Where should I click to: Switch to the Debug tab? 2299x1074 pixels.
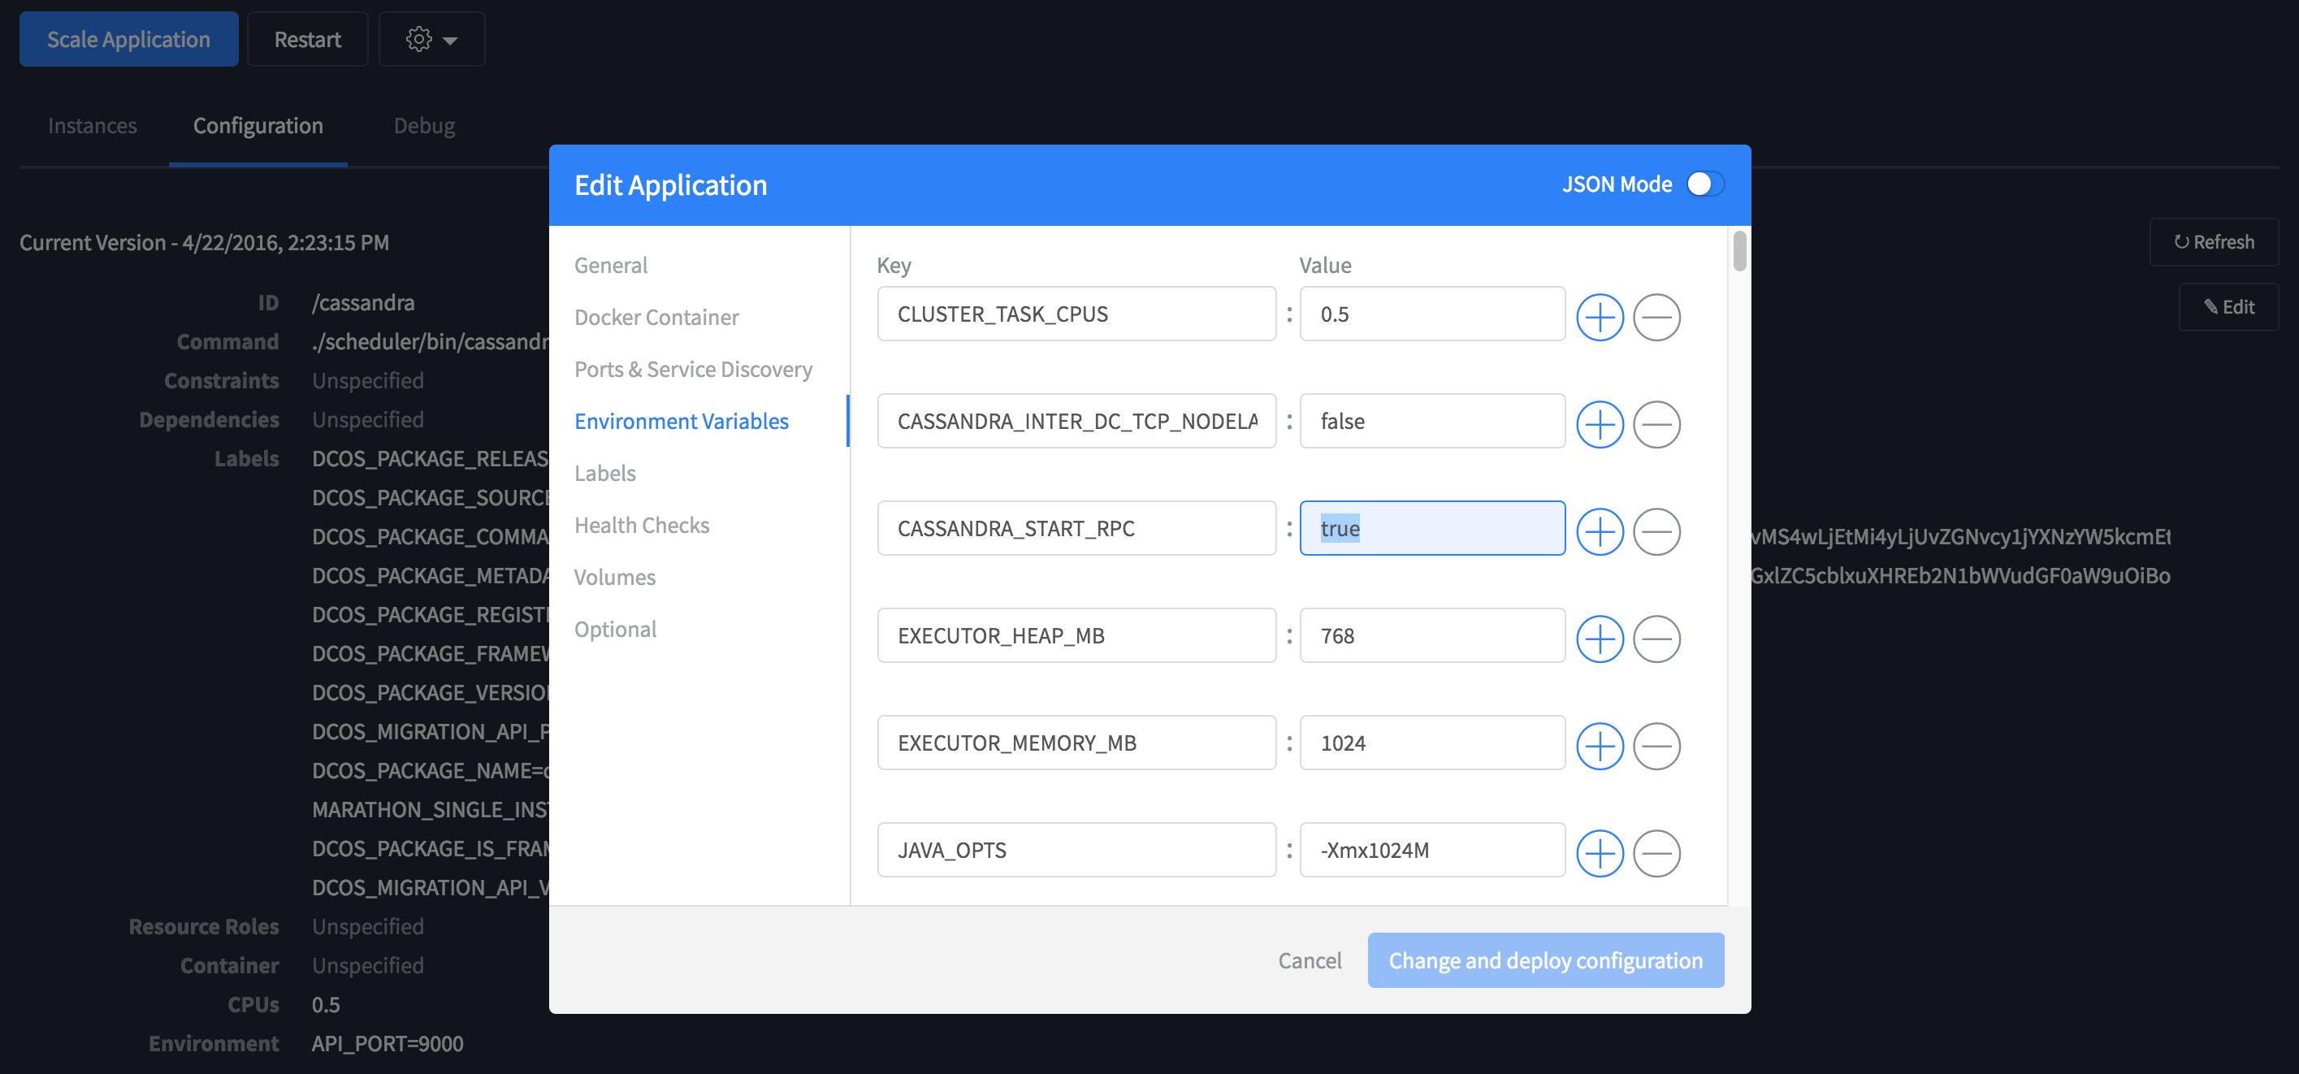coord(424,126)
